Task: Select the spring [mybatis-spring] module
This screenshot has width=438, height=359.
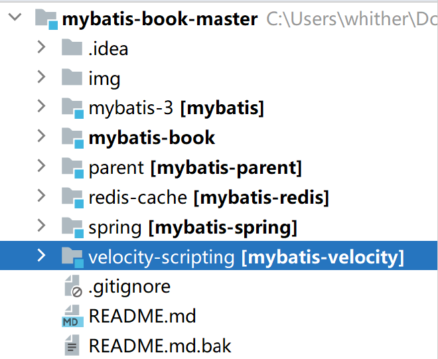Action: click(x=192, y=228)
